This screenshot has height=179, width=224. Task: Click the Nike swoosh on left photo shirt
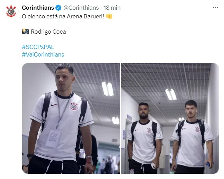54,105
